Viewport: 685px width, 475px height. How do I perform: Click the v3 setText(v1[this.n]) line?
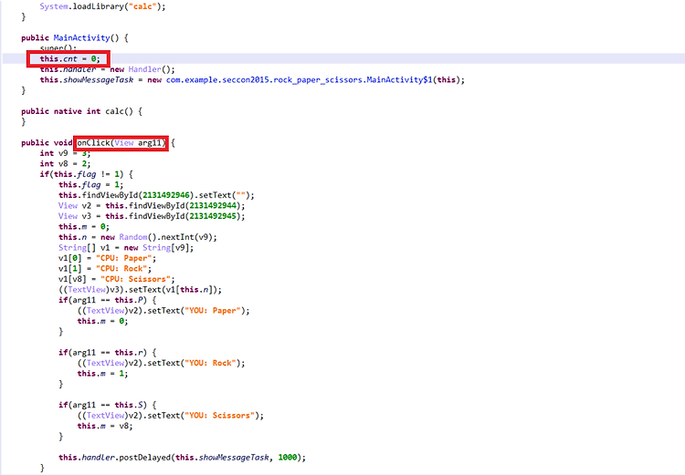(140, 290)
